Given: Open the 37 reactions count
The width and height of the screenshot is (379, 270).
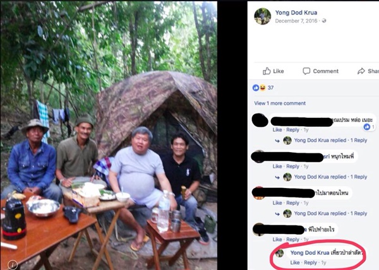Looking at the screenshot, I should click(270, 88).
